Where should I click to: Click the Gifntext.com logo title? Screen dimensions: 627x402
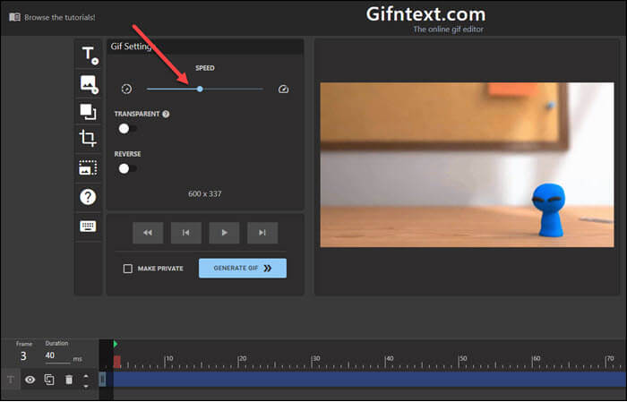425,14
